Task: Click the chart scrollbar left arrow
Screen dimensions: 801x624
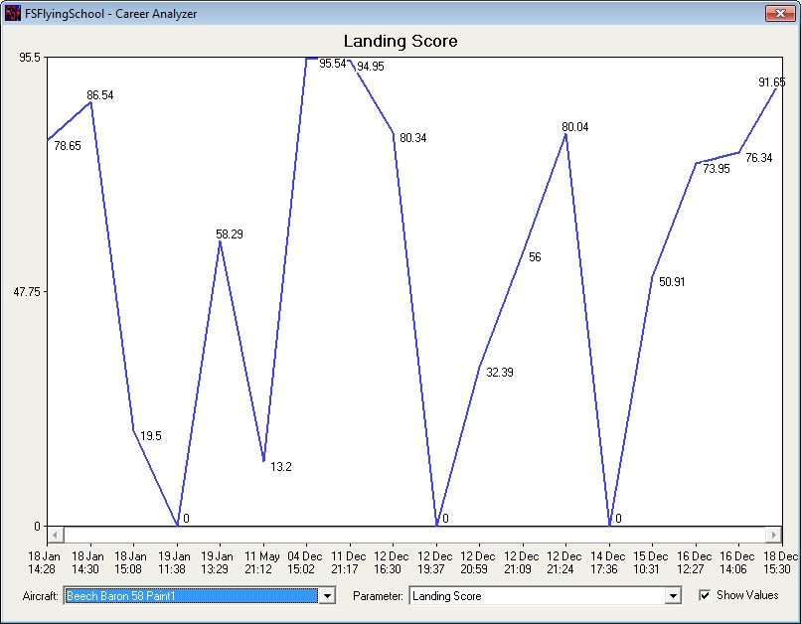Action: pos(55,535)
